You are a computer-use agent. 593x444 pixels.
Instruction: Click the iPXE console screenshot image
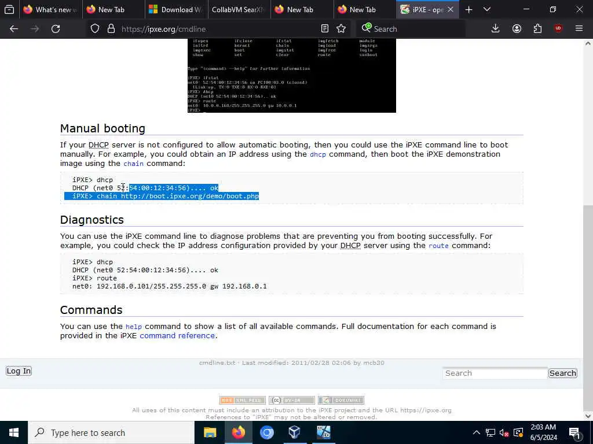coord(292,76)
